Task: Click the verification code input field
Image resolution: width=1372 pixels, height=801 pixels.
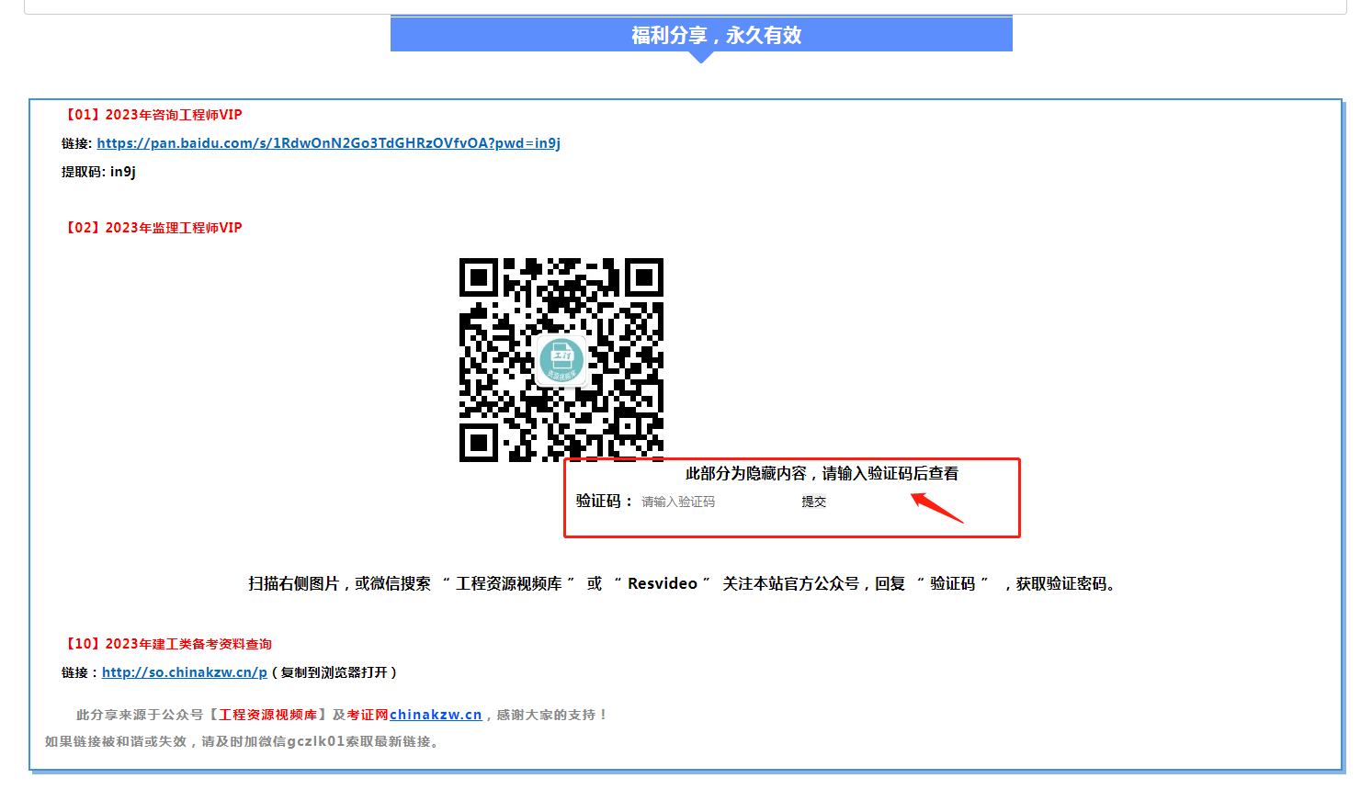Action: click(x=715, y=502)
